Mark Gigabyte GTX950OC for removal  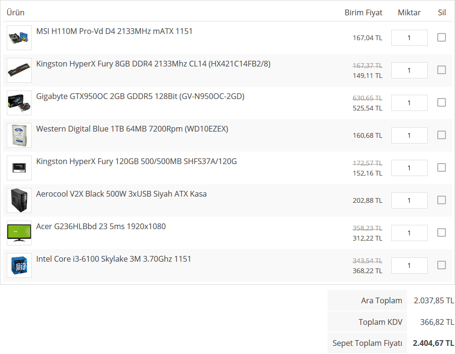point(442,102)
